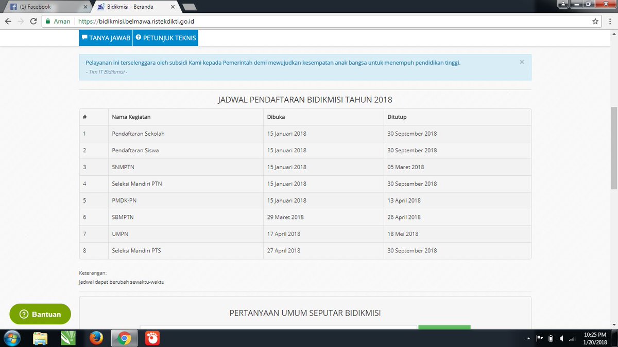The height and width of the screenshot is (347, 618).
Task: Dismiss the blue info notice
Action: point(522,62)
